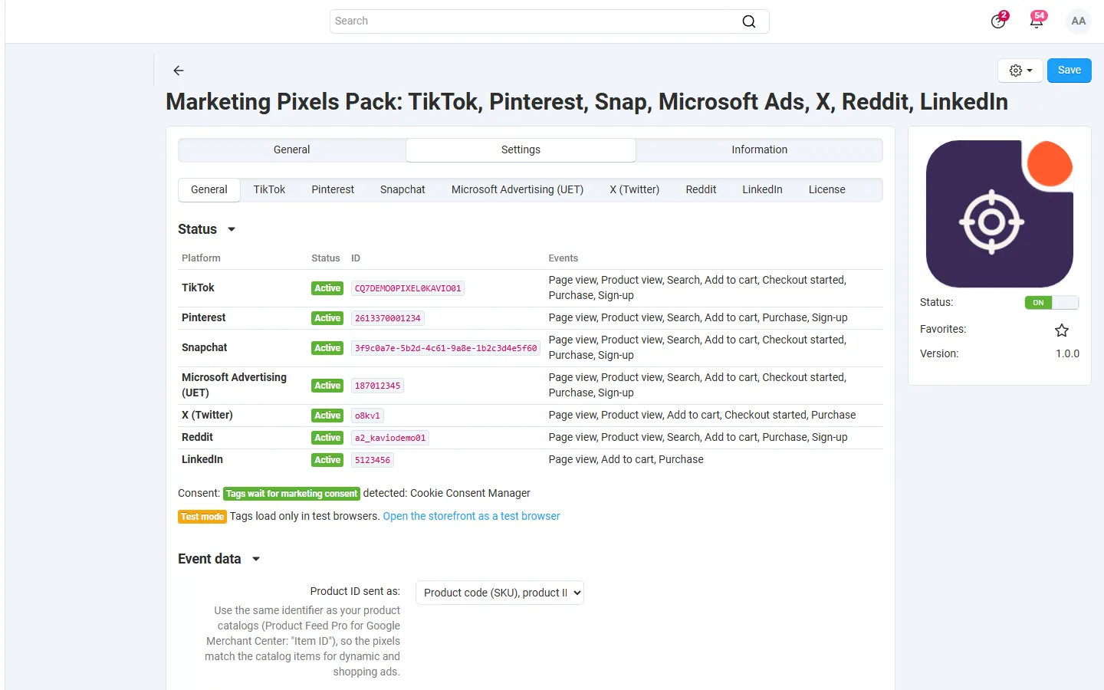Click the Status section heading
The width and height of the screenshot is (1104, 690).
(198, 229)
